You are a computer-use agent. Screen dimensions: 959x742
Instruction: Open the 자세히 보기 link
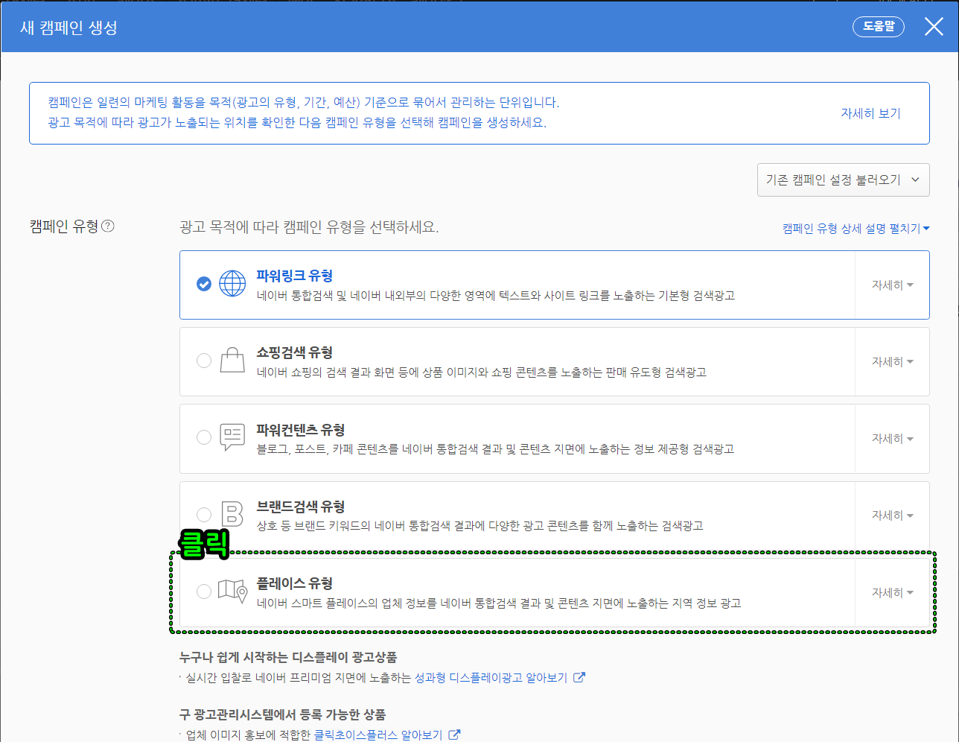(870, 113)
